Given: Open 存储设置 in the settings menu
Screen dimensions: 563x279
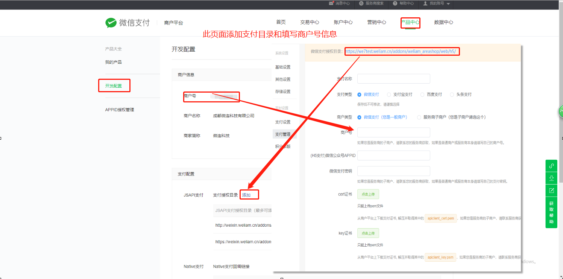Looking at the screenshot, I should point(283,91).
